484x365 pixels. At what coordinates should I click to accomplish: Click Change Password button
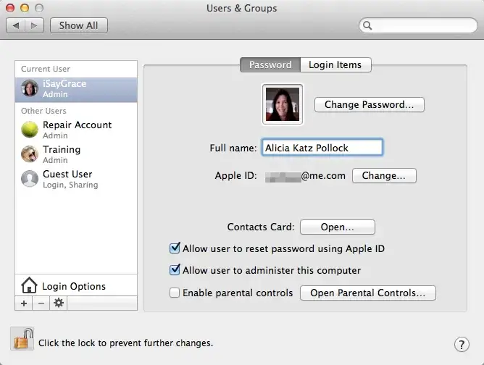click(x=370, y=104)
